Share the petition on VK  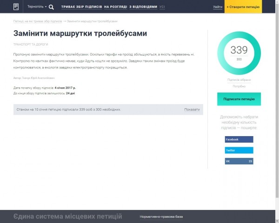point(239,161)
